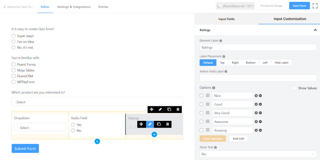Set Good as default option radio

202,104
